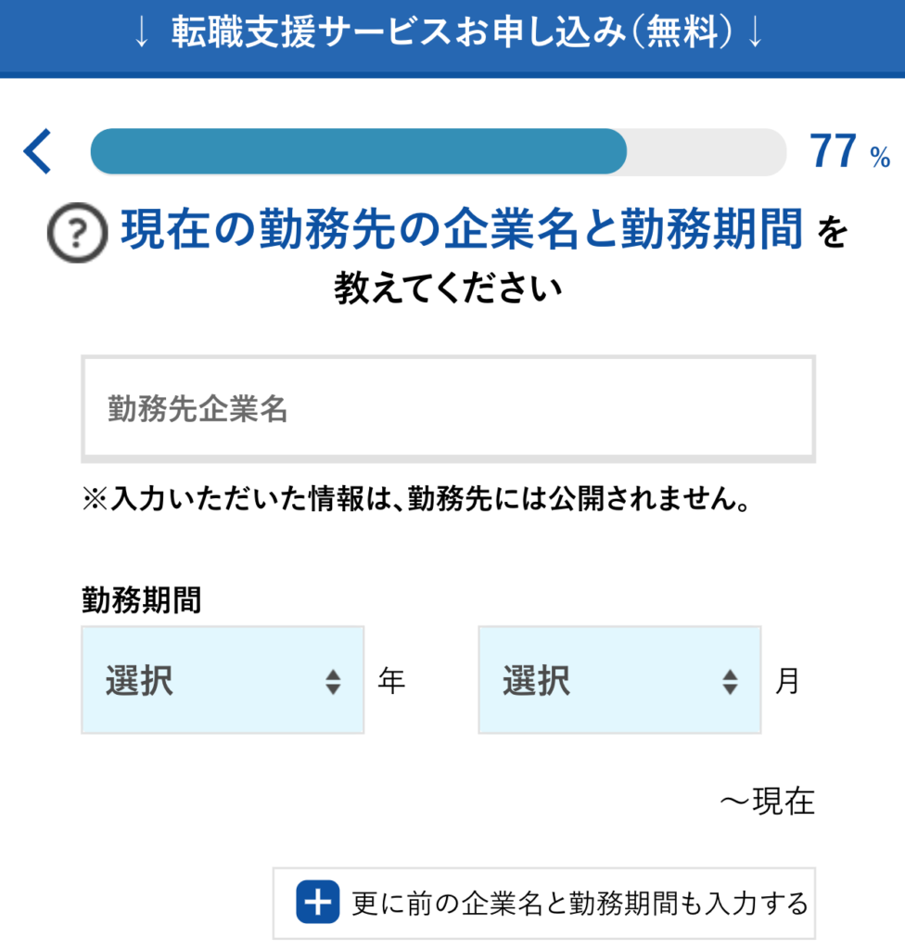Click the ～現在 text

coord(767,802)
